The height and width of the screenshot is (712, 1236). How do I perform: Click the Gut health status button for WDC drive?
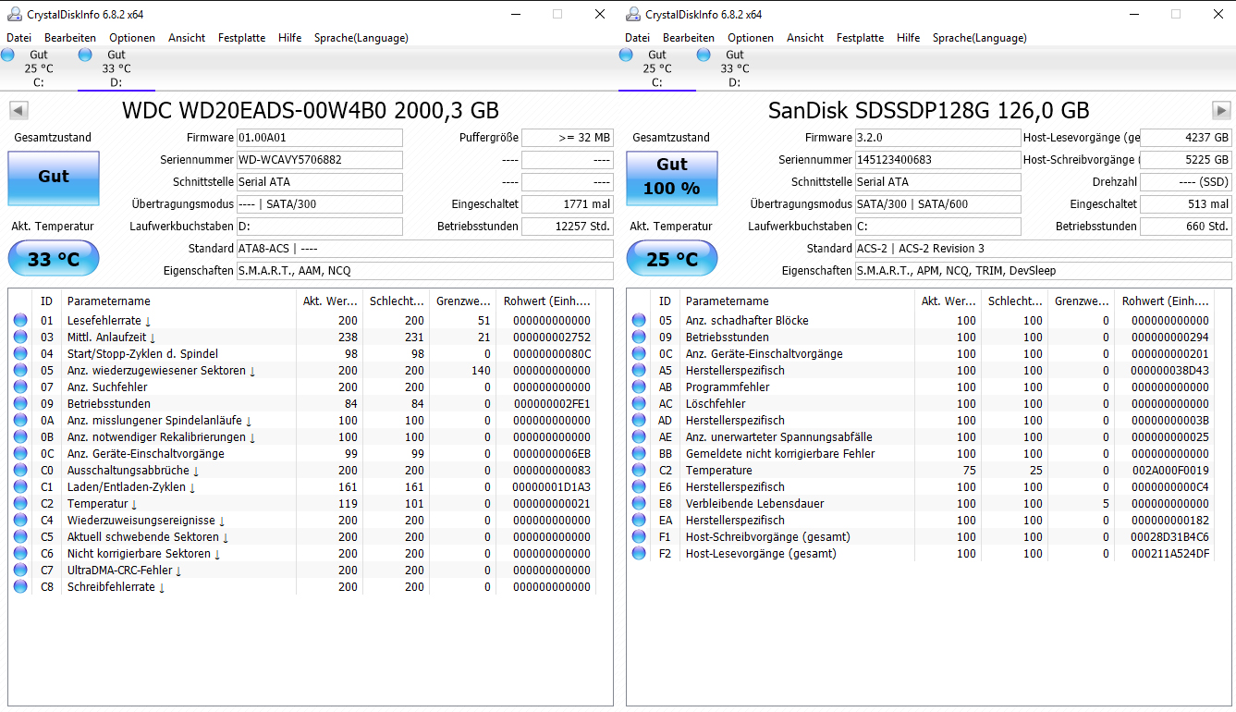pyautogui.click(x=54, y=178)
